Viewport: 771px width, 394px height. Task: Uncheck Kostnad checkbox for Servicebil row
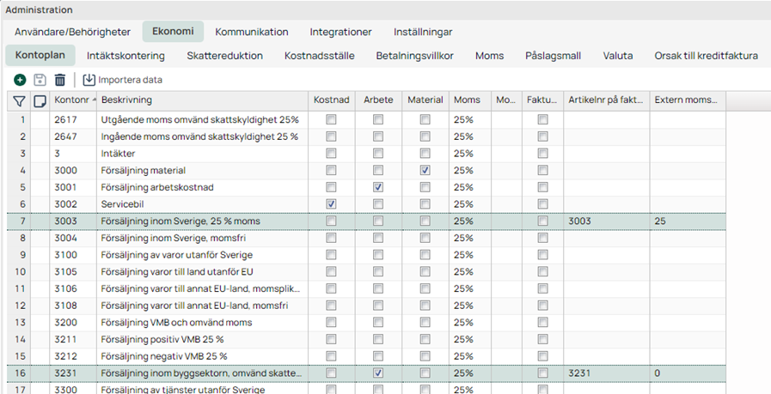click(332, 204)
